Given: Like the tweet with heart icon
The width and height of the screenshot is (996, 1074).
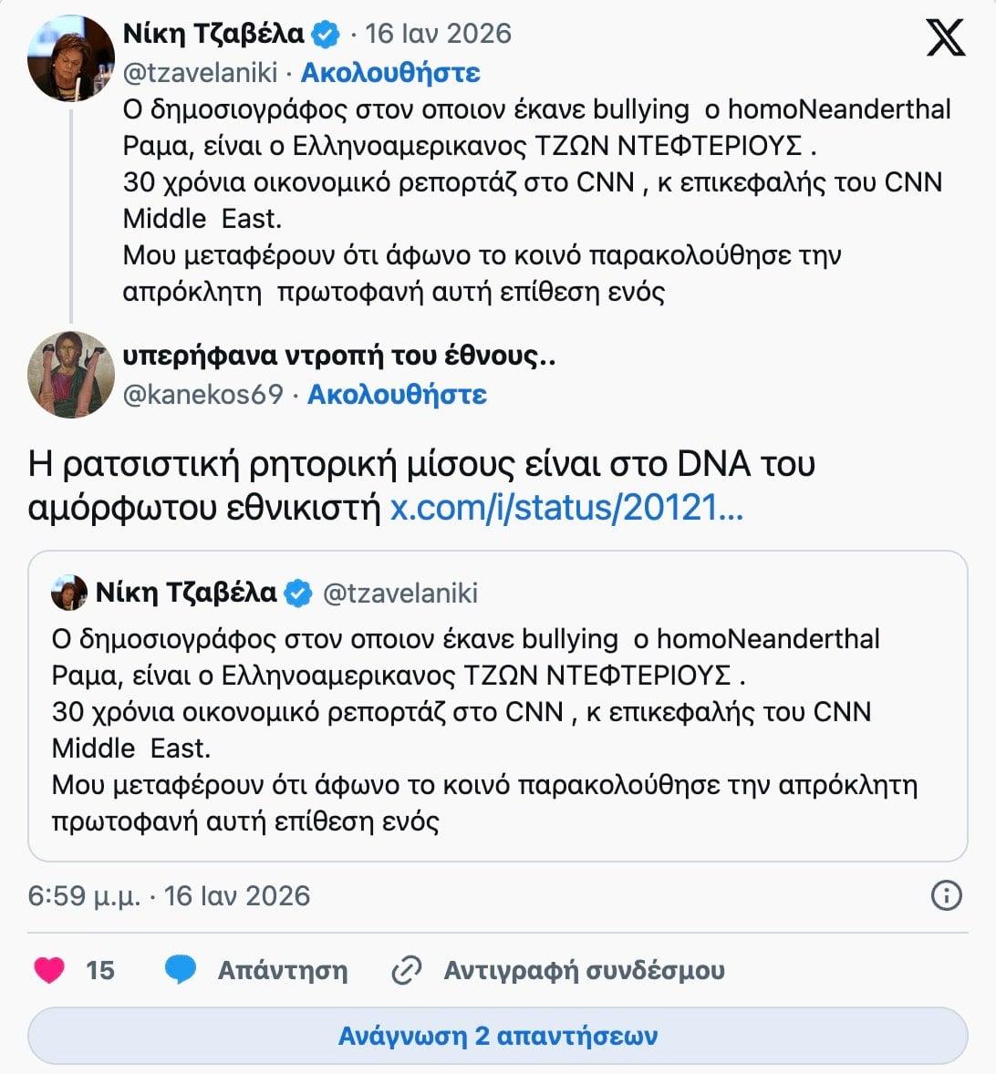Looking at the screenshot, I should click(x=49, y=969).
